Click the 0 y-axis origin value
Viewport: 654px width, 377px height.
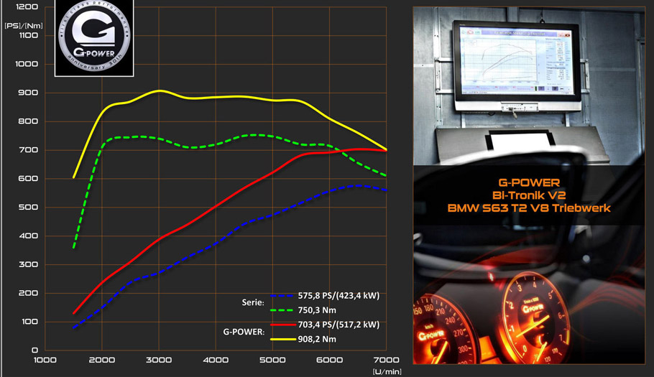pyautogui.click(x=35, y=350)
